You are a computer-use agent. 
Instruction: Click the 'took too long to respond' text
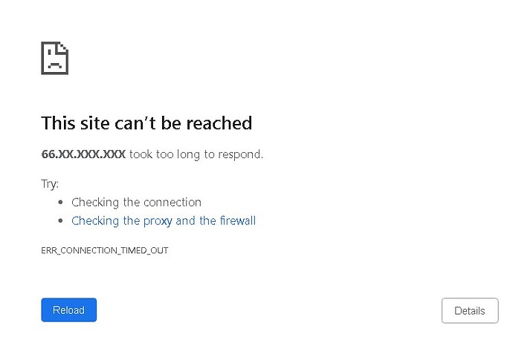[x=196, y=154]
